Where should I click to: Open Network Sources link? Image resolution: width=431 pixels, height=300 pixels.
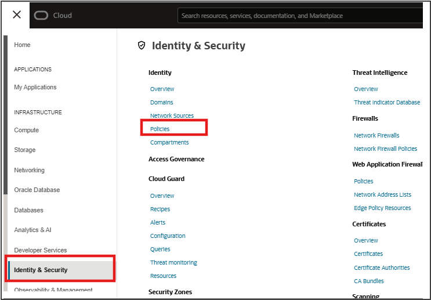pos(172,115)
